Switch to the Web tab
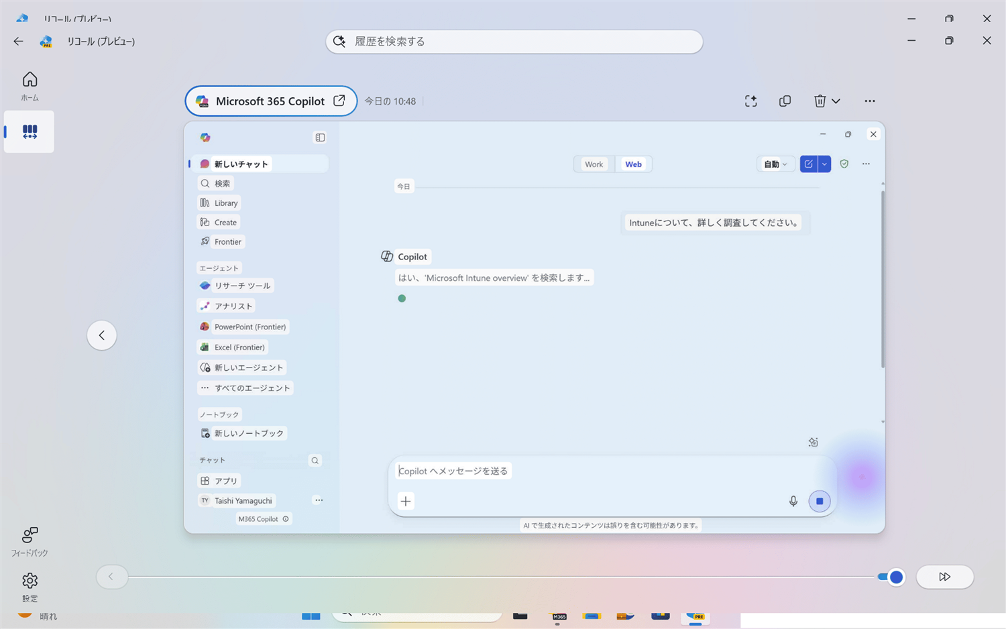Viewport: 1006px width, 629px height. 633,164
